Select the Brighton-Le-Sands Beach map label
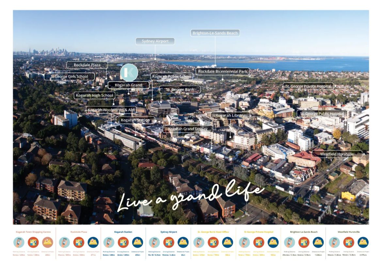This screenshot has height=266, width=382. coord(215,33)
